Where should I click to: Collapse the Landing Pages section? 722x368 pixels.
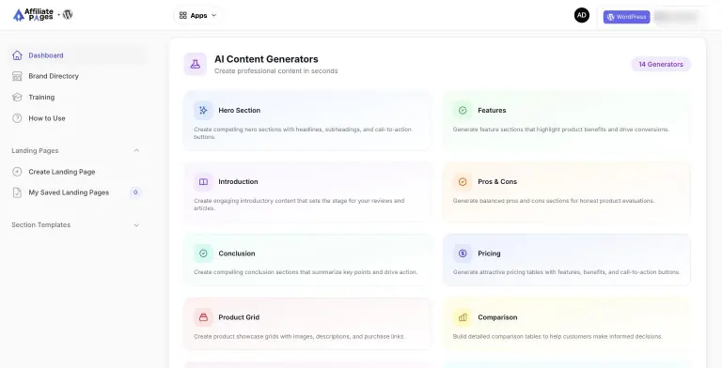pos(136,150)
